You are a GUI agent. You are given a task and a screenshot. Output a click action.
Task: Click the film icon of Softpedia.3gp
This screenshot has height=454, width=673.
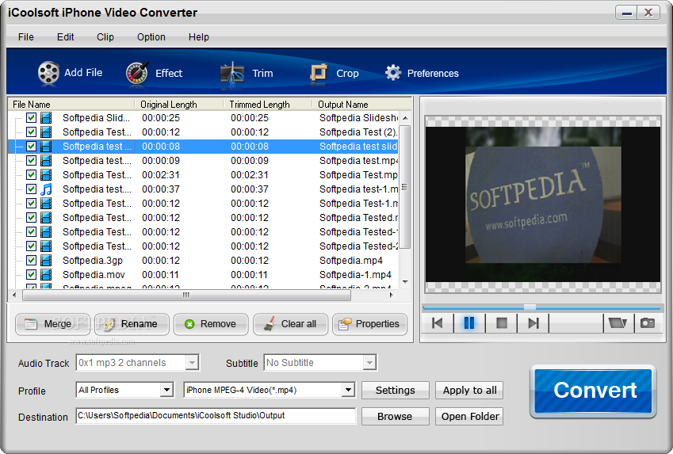pyautogui.click(x=46, y=261)
